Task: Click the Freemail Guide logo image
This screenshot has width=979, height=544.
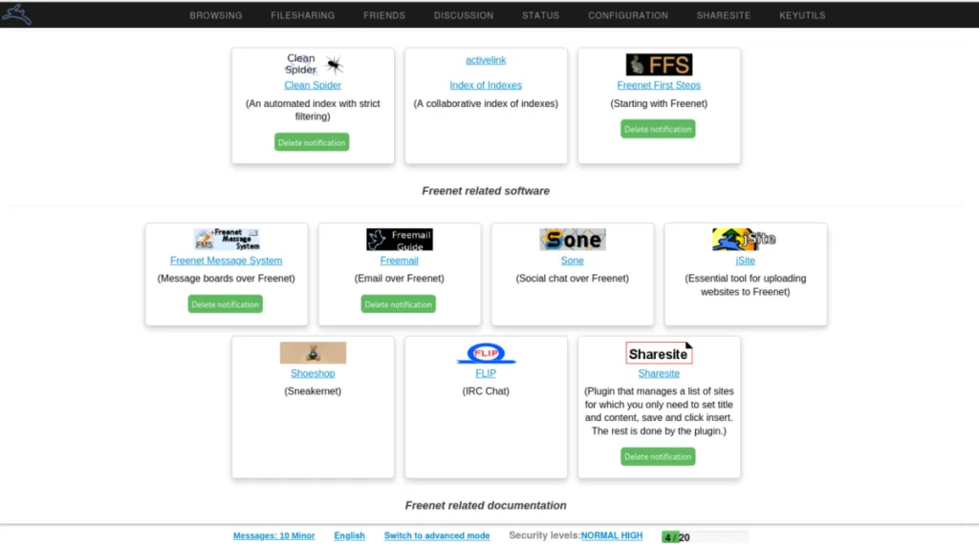Action: [x=400, y=240]
